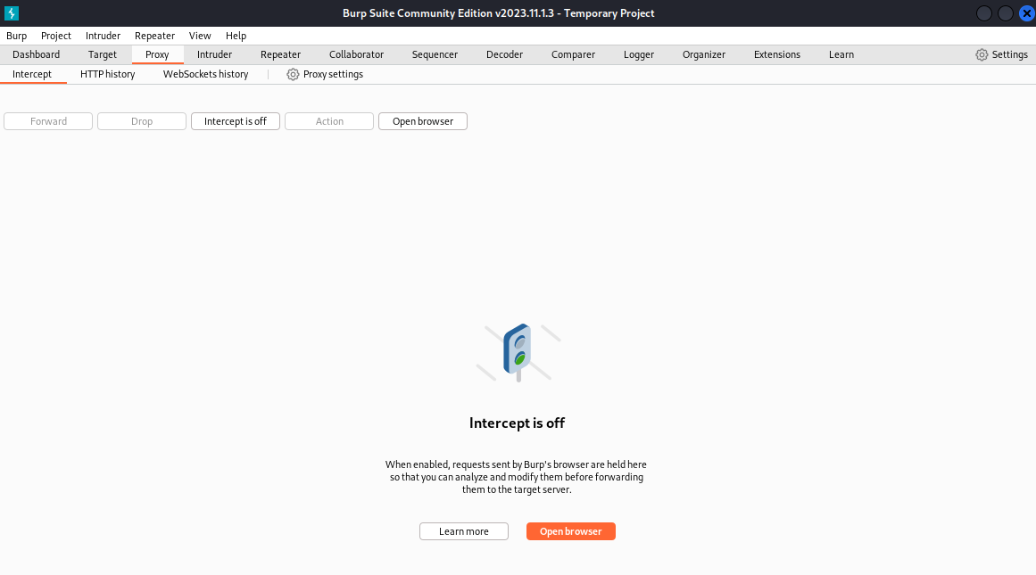Click the Forward button

point(47,120)
